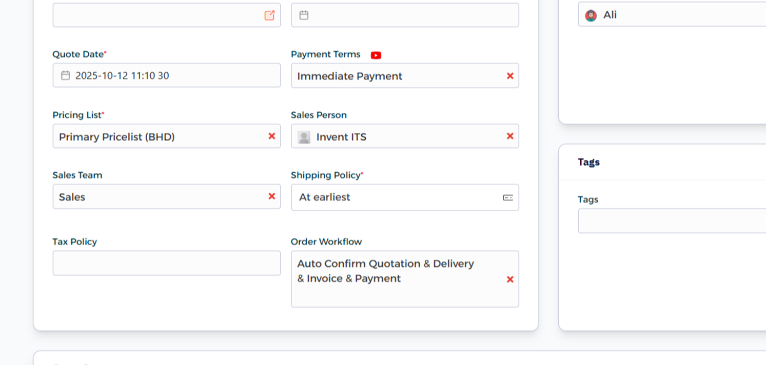Image resolution: width=766 pixels, height=365 pixels.
Task: Open the Sales Team dropdown field
Action: pyautogui.click(x=159, y=197)
